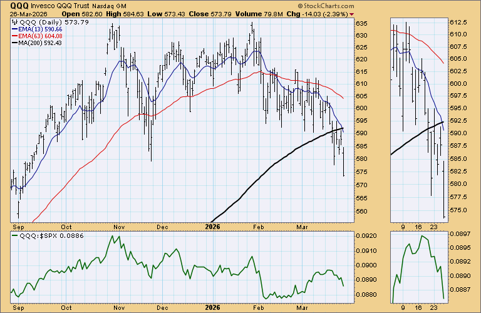Screen dimensions: 481x313
Task: Click the Chg -14.03 (-2.39%) figure
Action: point(317,14)
